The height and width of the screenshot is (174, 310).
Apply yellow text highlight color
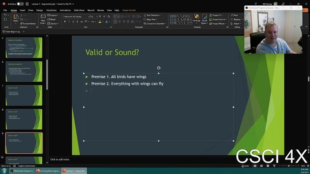click(100, 22)
